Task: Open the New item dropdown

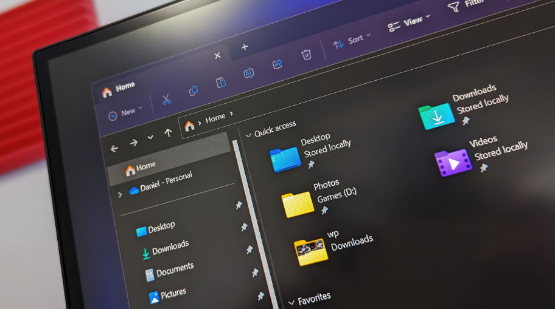Action: tap(125, 114)
